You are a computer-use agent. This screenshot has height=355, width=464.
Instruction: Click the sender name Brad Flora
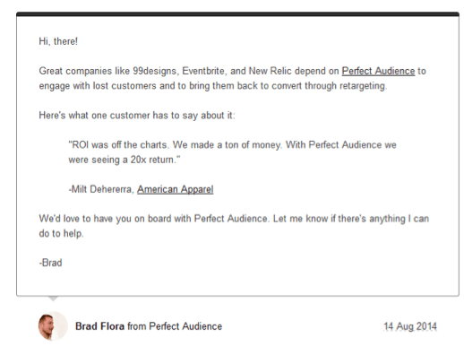pyautogui.click(x=99, y=326)
